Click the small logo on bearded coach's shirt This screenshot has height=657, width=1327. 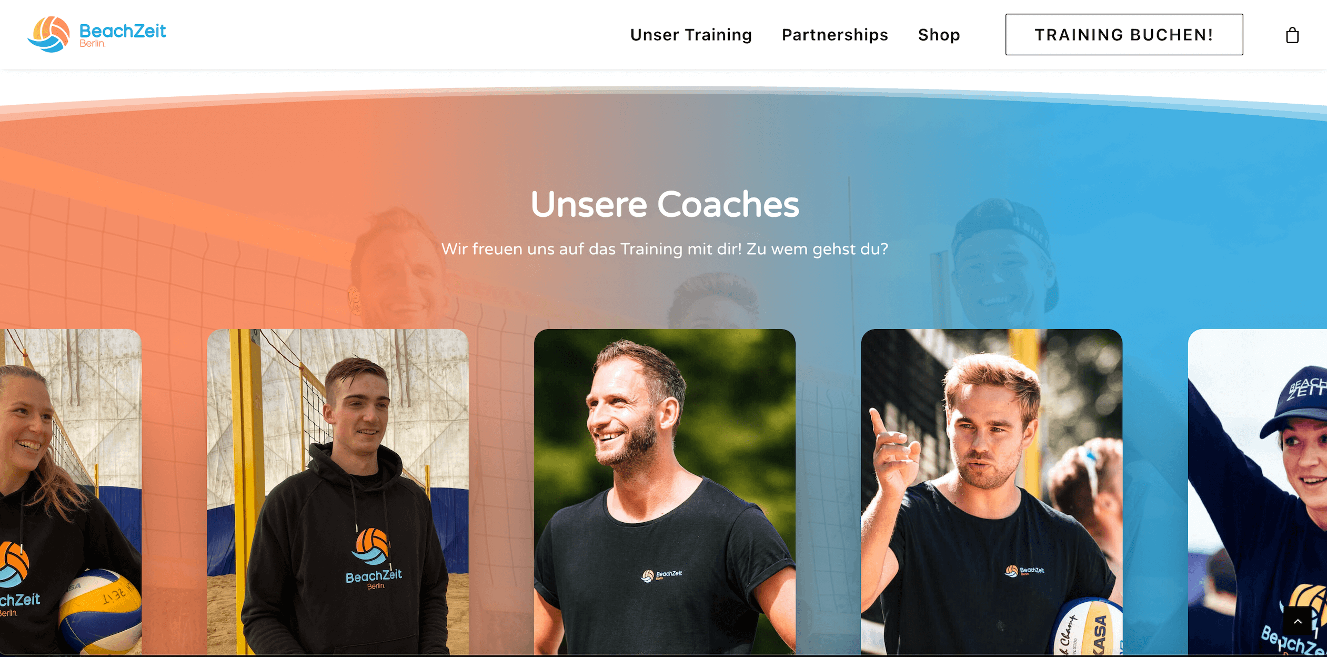tap(661, 575)
